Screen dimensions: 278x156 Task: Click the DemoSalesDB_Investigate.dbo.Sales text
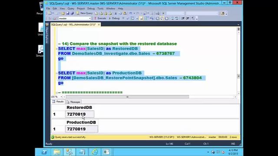111,53
